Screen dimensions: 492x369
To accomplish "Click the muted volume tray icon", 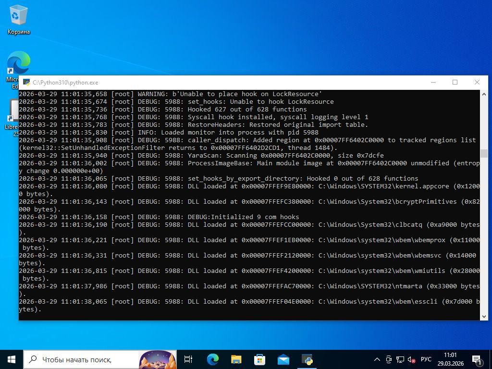I will point(411,359).
